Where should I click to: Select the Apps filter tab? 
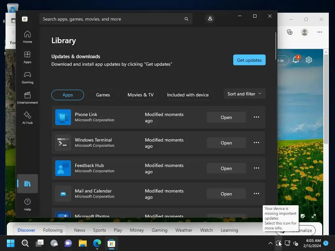(x=67, y=95)
